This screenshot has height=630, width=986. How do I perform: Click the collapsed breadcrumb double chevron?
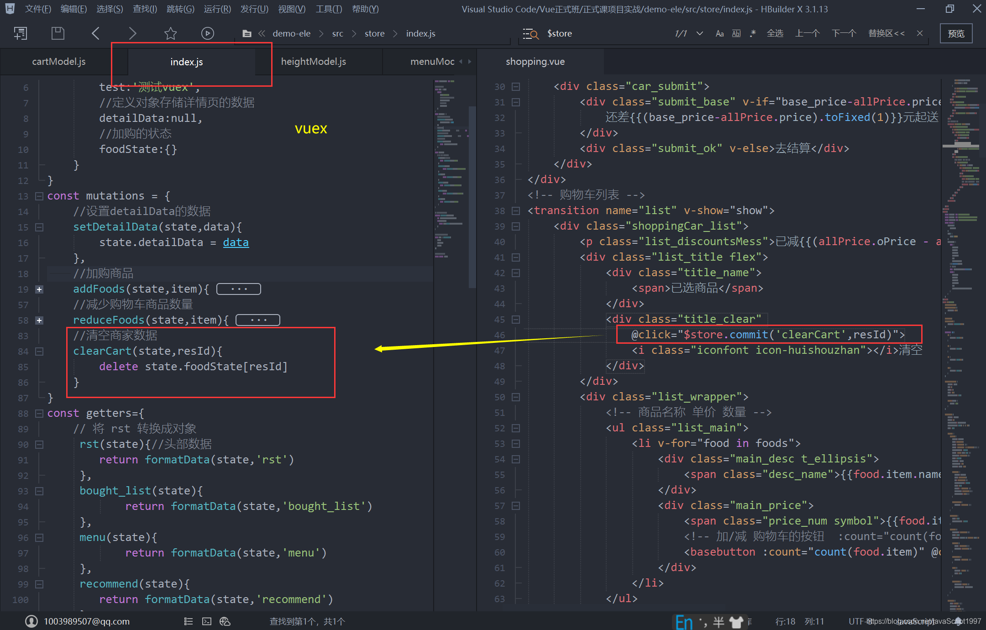tap(262, 33)
